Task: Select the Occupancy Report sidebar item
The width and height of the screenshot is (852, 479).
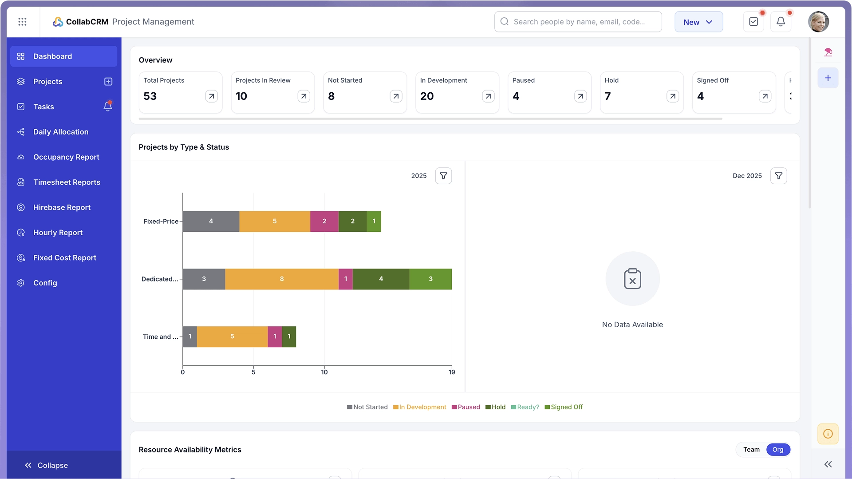Action: tap(66, 157)
